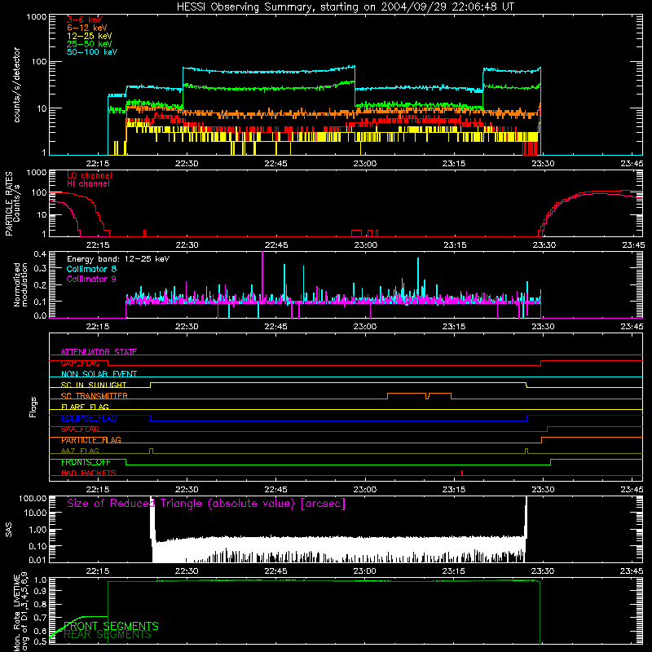Click the counts/s/detector axis label
This screenshot has width=652, height=652.
pyautogui.click(x=16, y=85)
